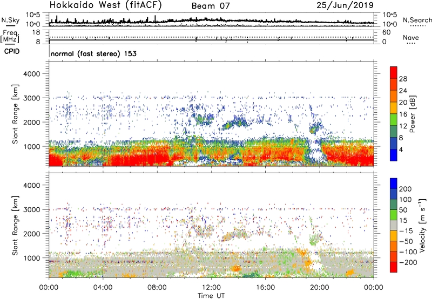Click the 'Time UT' axis title
Screen dimensions: 432x299
pos(211,296)
